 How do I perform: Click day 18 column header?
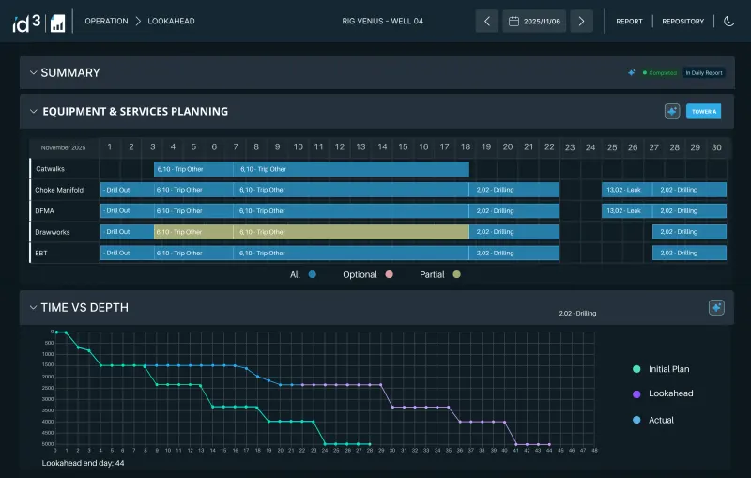(465, 147)
